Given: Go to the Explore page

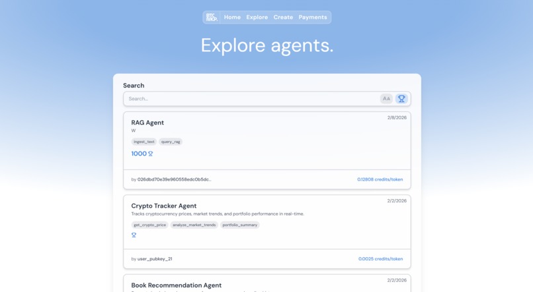Looking at the screenshot, I should (257, 17).
